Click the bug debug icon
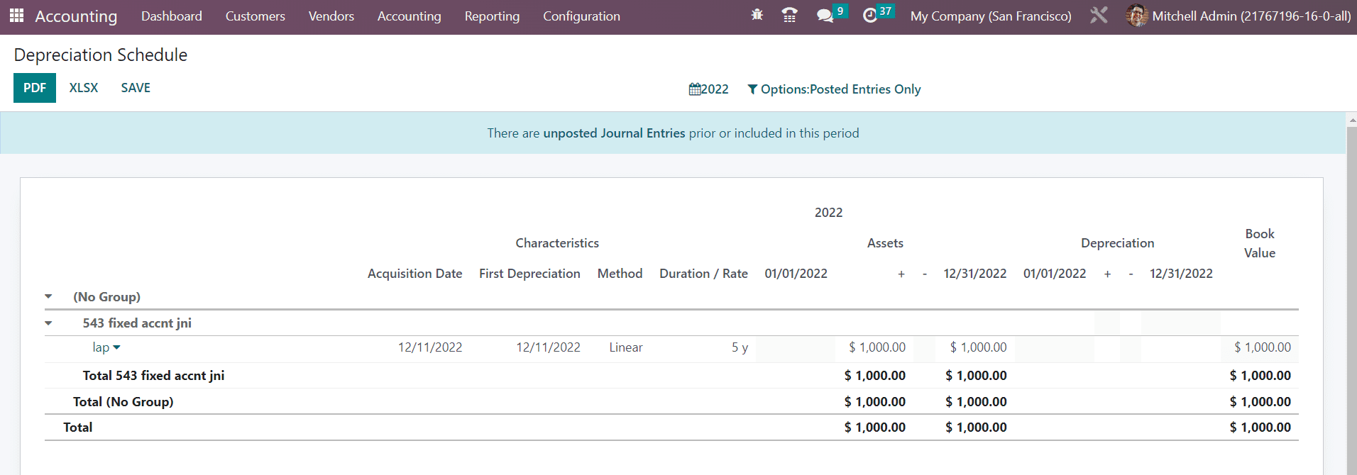The image size is (1357, 475). 757,15
